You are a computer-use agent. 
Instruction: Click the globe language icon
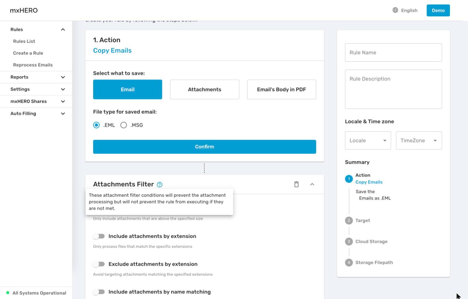click(x=395, y=10)
